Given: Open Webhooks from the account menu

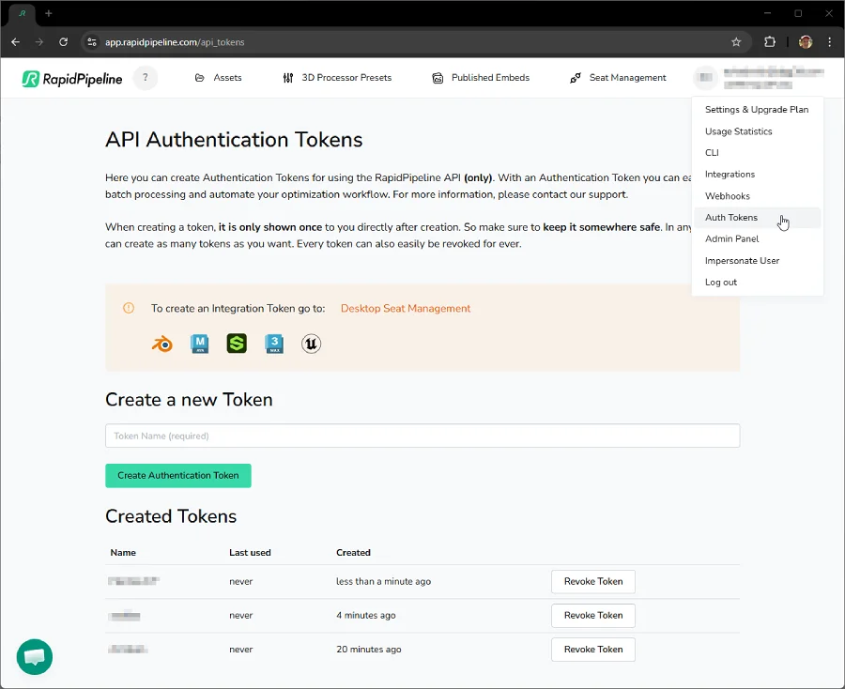Looking at the screenshot, I should 727,195.
